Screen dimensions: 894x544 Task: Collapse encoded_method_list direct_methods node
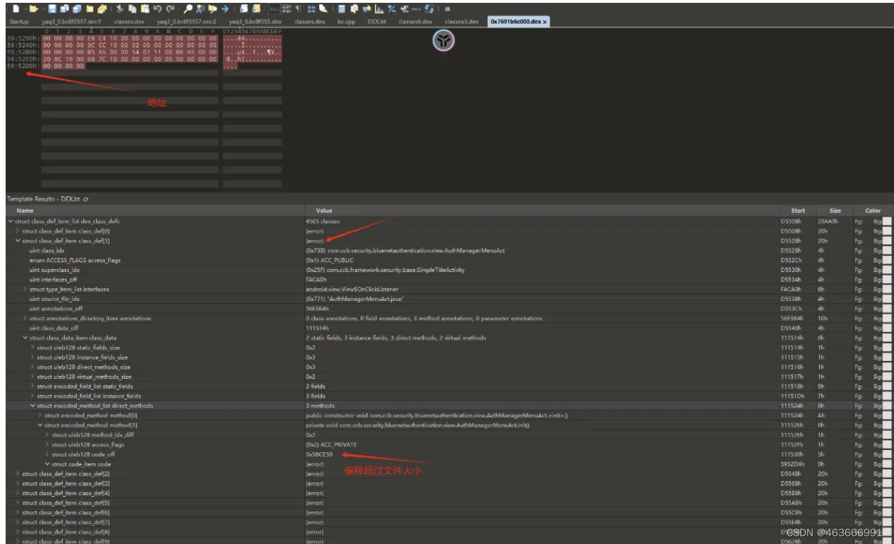tap(32, 406)
